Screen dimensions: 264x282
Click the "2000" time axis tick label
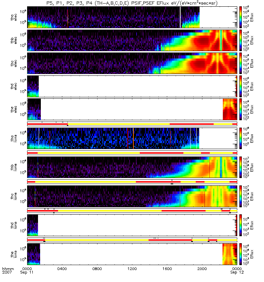click(202, 269)
